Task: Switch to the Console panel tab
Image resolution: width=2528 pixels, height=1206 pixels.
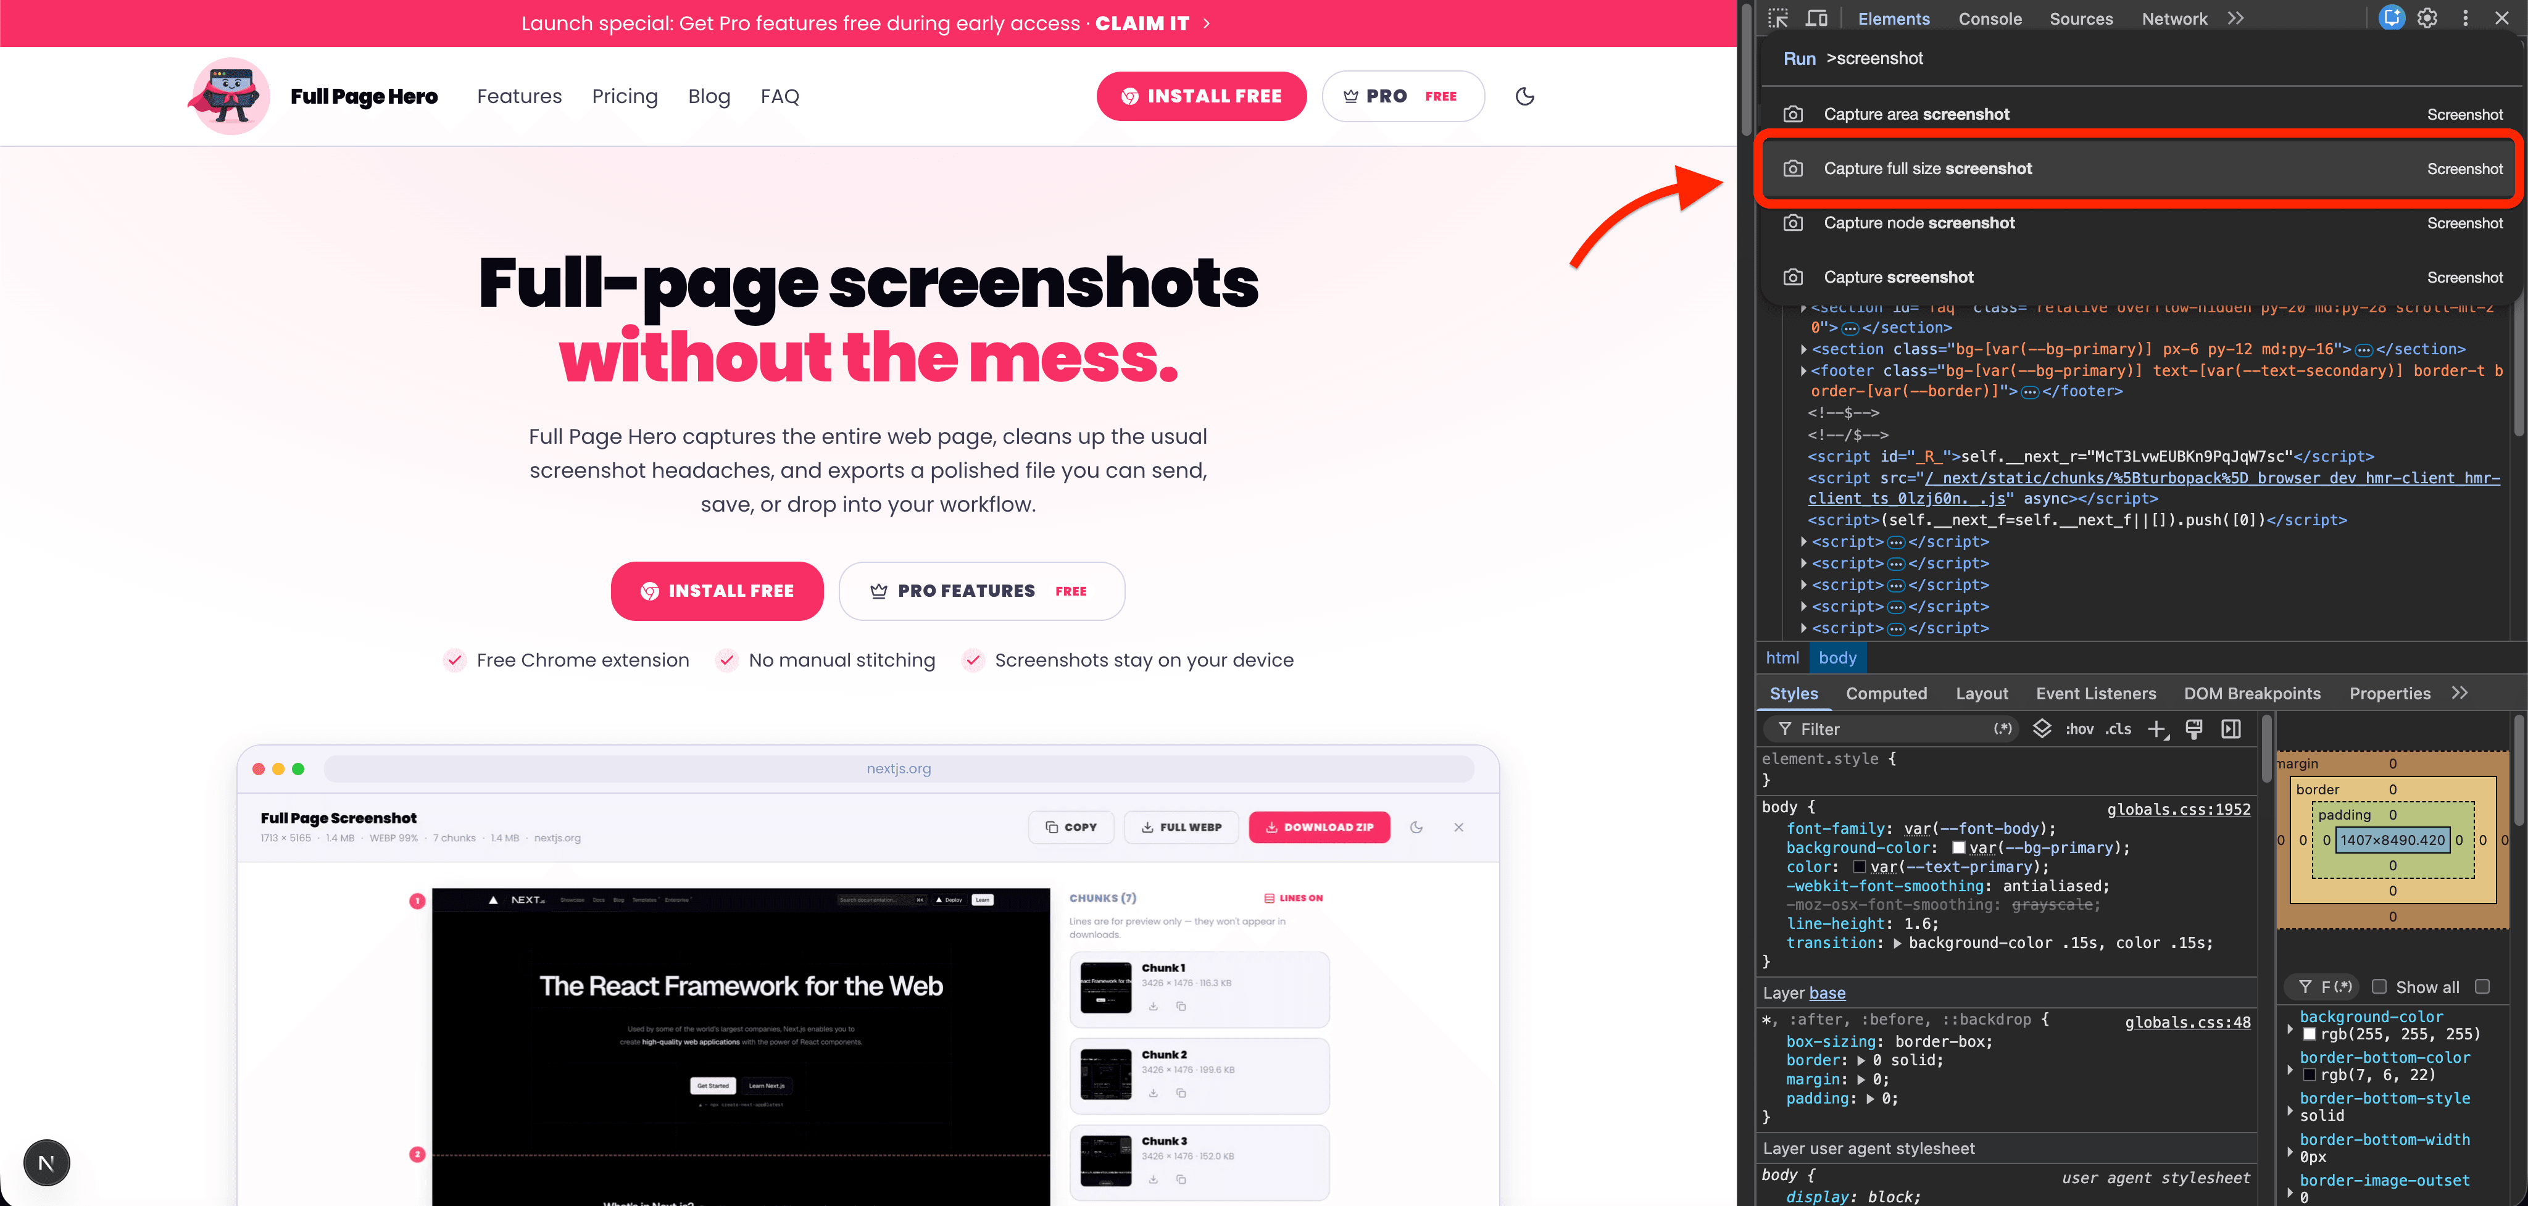Action: pos(1989,19)
